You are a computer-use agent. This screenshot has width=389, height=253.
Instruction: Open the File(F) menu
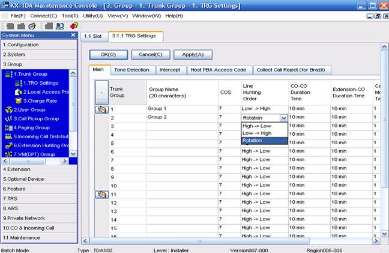[x=18, y=16]
